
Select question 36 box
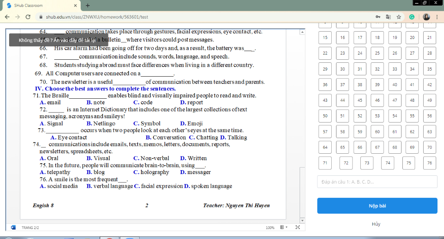coord(325,84)
